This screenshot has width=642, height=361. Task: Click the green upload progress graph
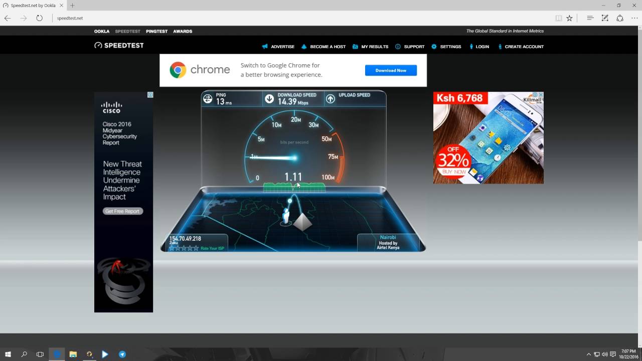tap(294, 187)
